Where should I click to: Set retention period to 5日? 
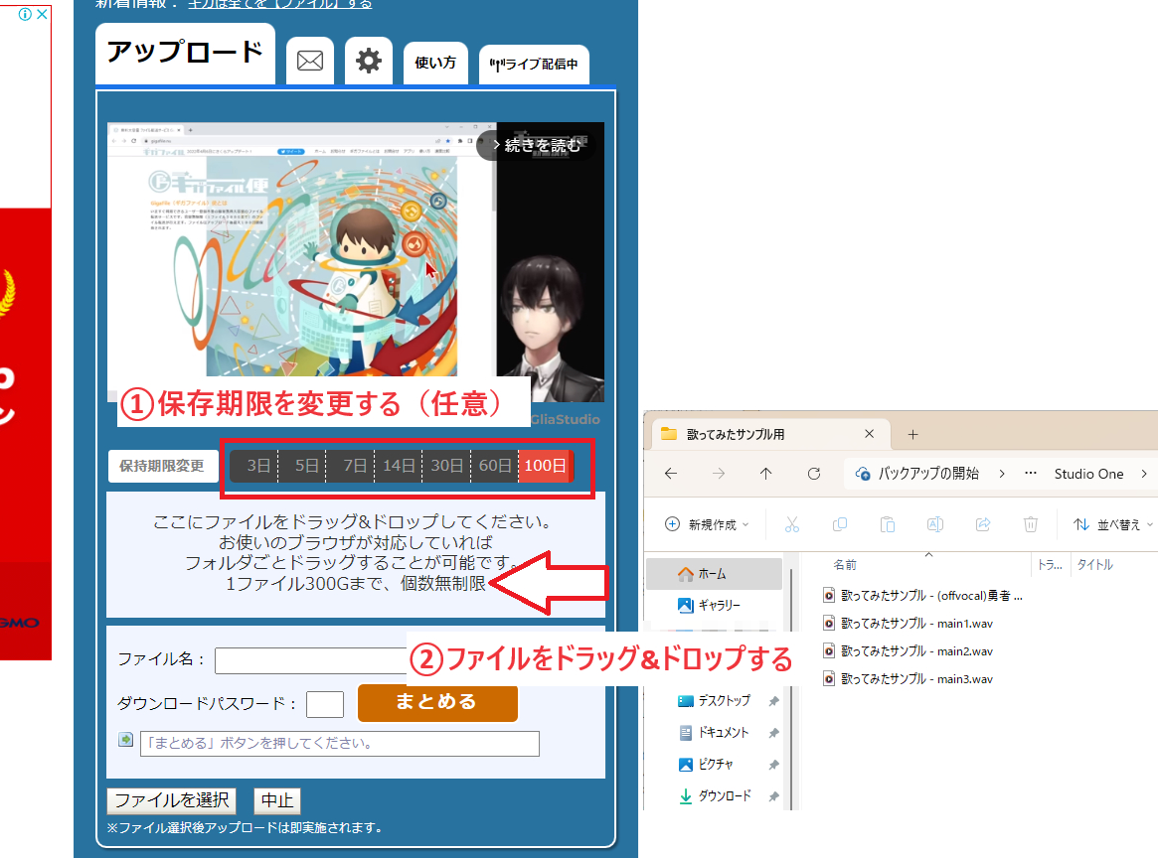(303, 466)
